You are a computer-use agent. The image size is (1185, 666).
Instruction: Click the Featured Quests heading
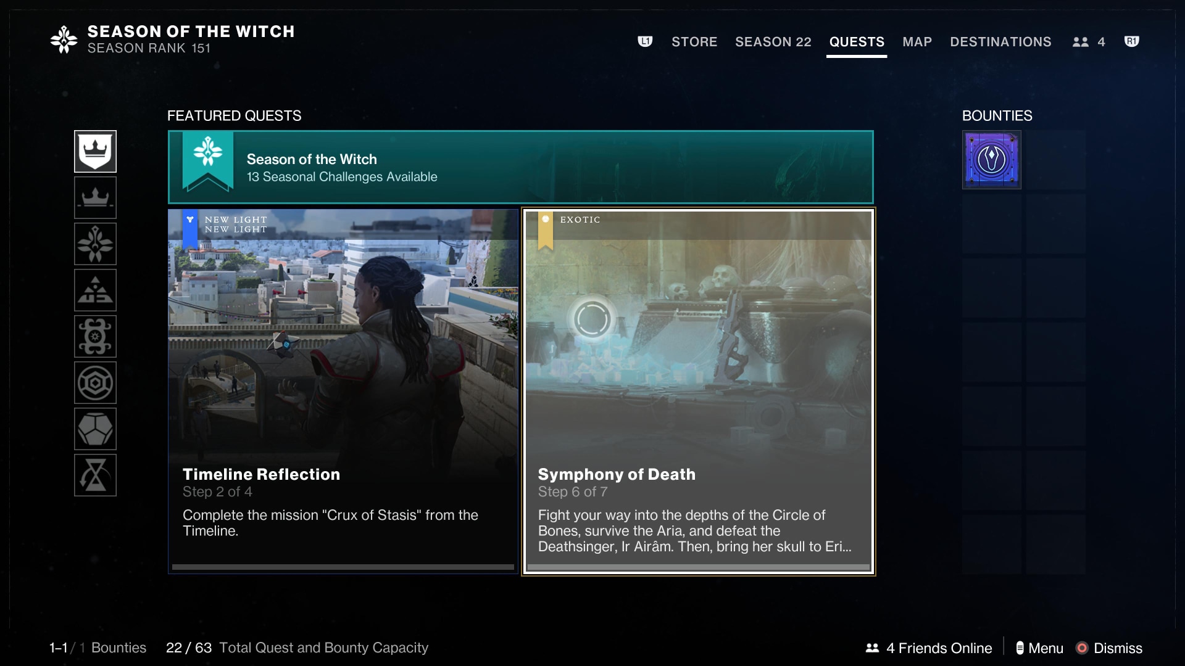coord(235,116)
